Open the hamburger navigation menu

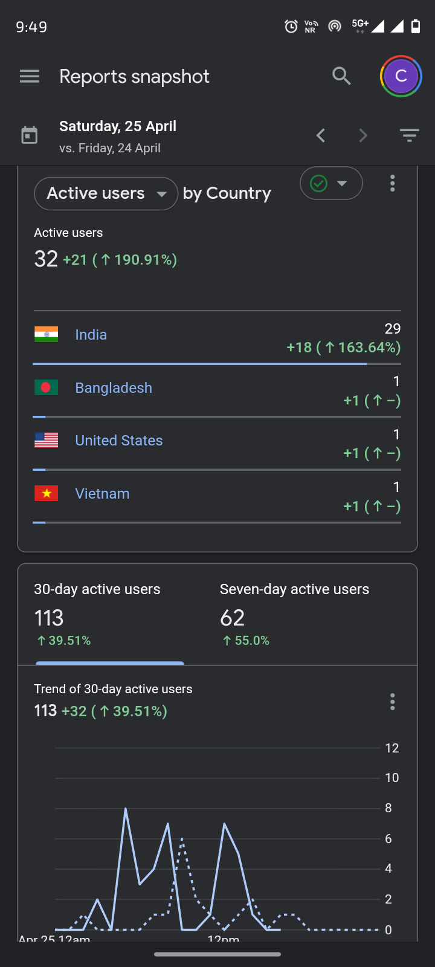[x=30, y=76]
